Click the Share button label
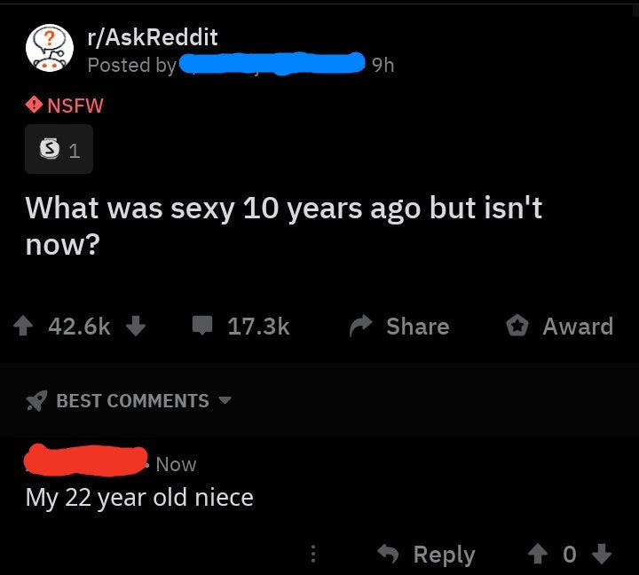The width and height of the screenshot is (639, 575). [x=417, y=327]
